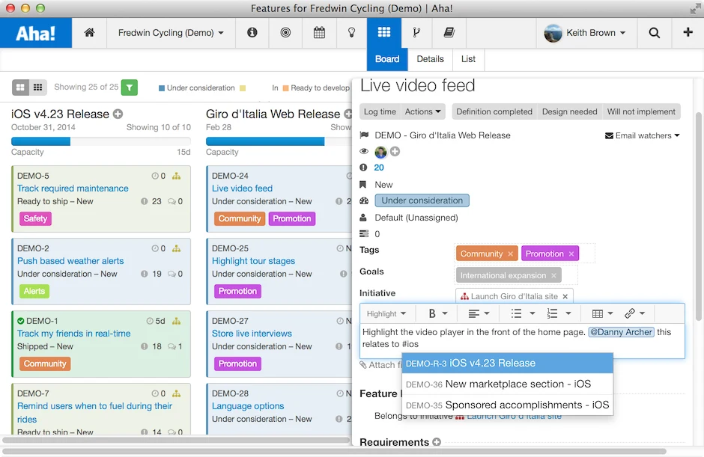Click the Alerts tag on DEMO-2
Image resolution: width=704 pixels, height=457 pixels.
tap(34, 292)
